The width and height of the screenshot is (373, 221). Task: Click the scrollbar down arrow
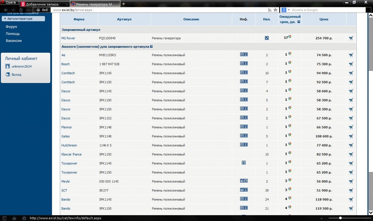371,212
